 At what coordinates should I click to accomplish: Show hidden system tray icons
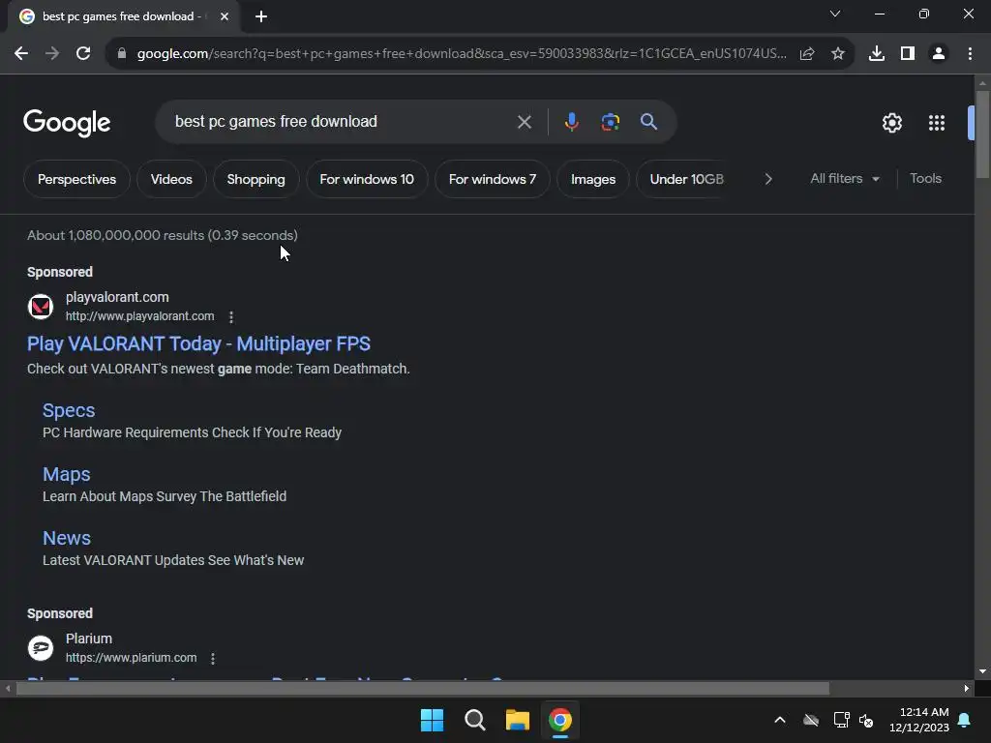(x=780, y=720)
